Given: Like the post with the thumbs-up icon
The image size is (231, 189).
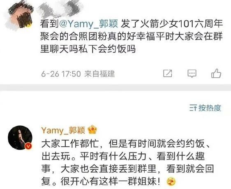Looking at the screenshot, I should (x=216, y=73).
